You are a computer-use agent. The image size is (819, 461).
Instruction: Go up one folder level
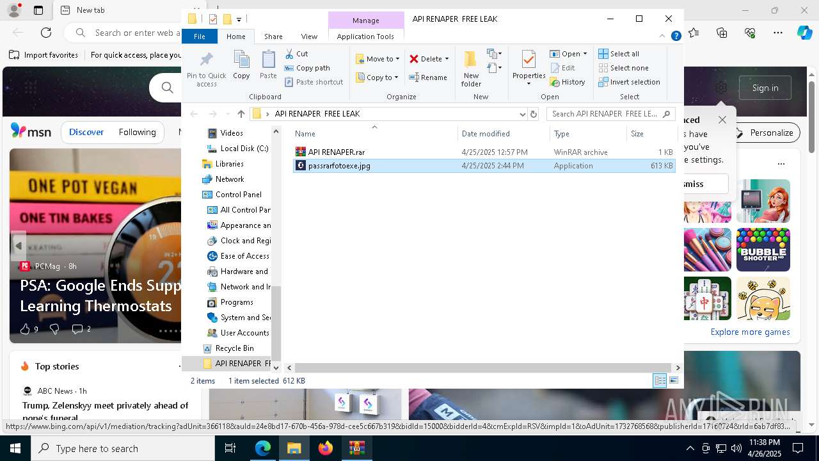pyautogui.click(x=241, y=114)
